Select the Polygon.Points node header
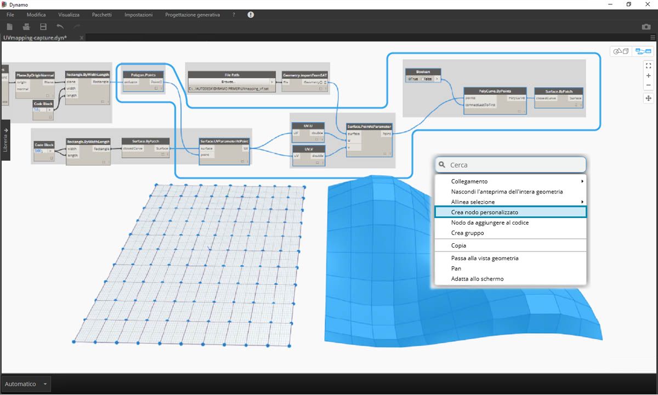658x395 pixels. (143, 75)
